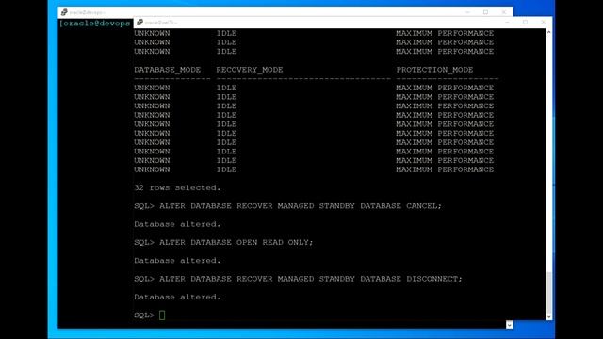Click the '32 rows selected.' line
The width and height of the screenshot is (603, 339).
[x=177, y=188]
